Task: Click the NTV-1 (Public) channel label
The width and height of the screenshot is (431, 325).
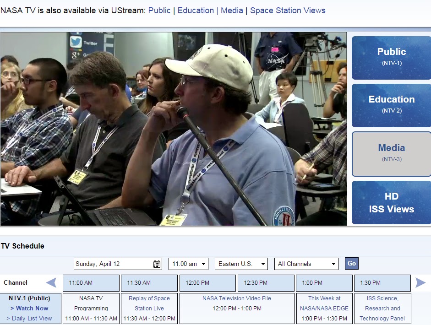Action: click(29, 298)
